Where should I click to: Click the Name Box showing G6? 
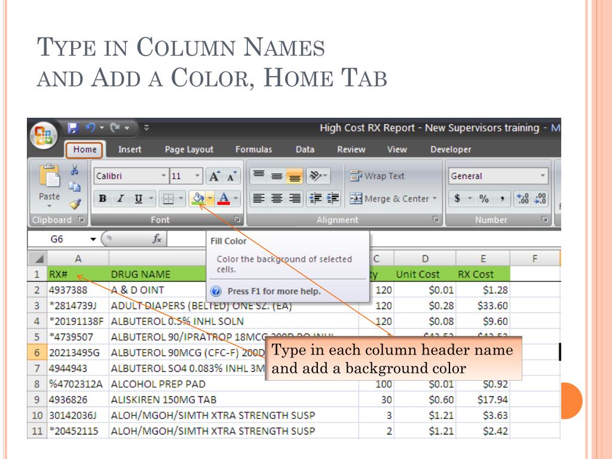tap(57, 239)
